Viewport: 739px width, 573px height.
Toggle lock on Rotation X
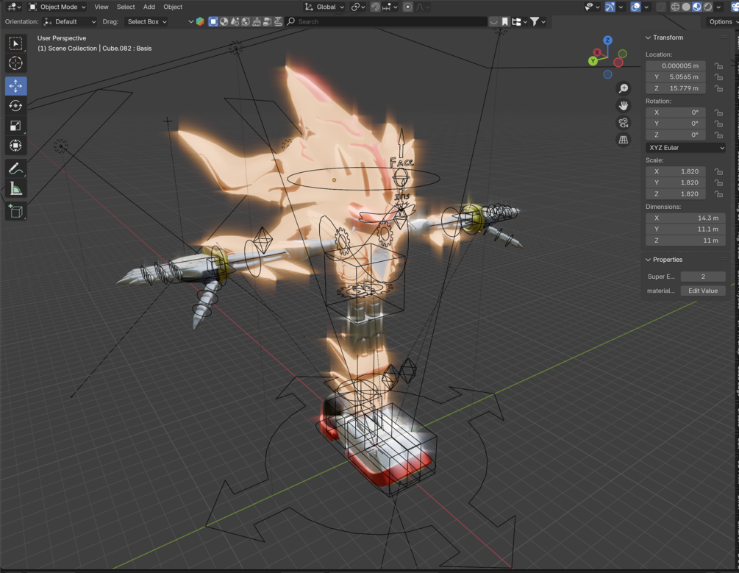(718, 113)
